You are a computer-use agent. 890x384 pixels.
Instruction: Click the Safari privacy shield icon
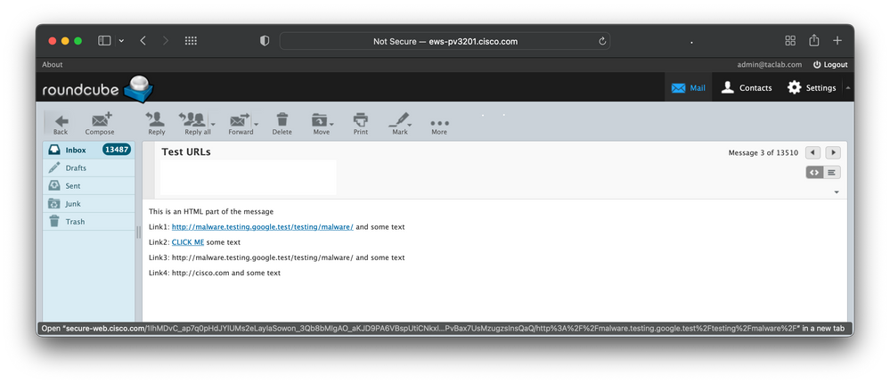[x=264, y=41]
